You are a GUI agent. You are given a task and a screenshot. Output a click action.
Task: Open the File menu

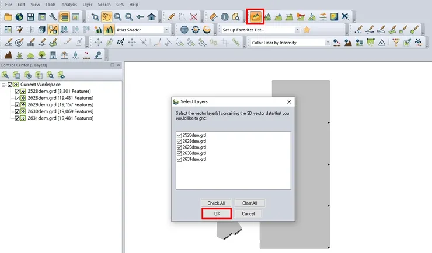(9, 5)
